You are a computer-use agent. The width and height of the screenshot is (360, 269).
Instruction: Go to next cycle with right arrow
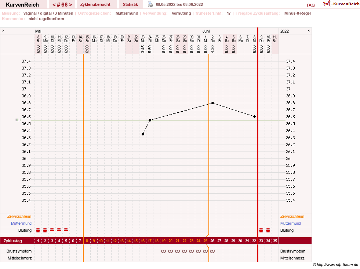tap(70, 5)
